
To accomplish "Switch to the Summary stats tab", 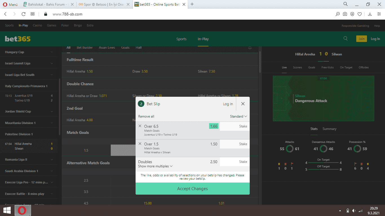I will tap(329, 129).
